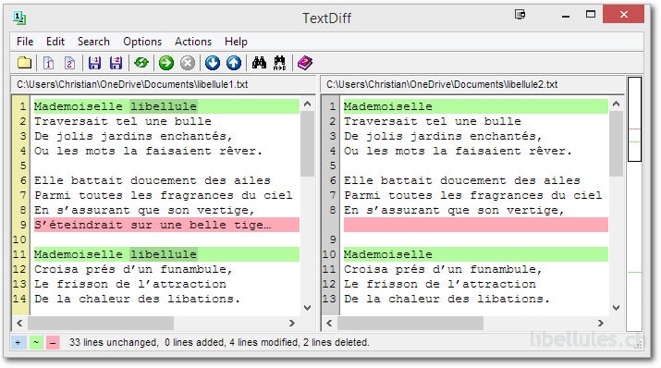Click left line 'De la chaleur des libations.'
Viewport: 661px width, 368px height.
click(137, 299)
